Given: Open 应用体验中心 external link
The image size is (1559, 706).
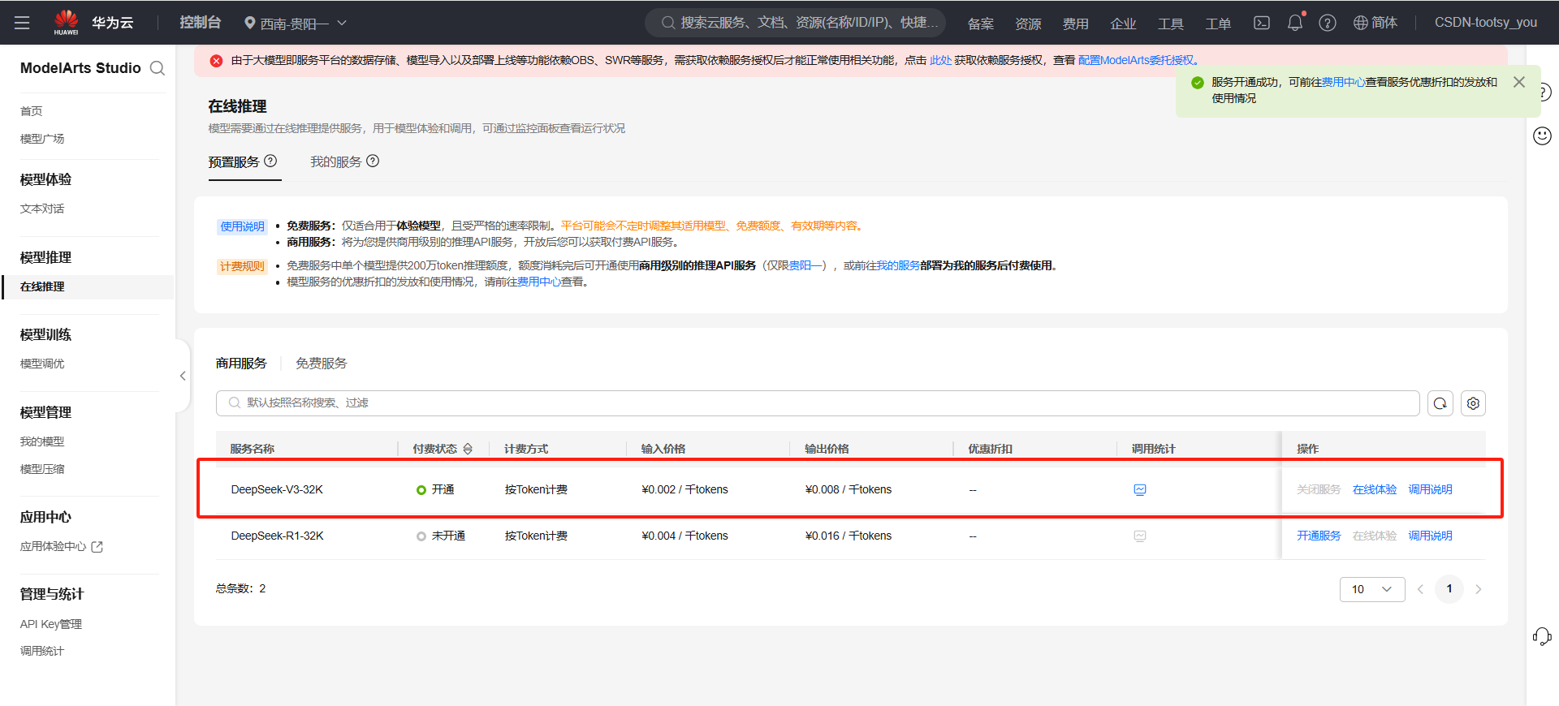Looking at the screenshot, I should tap(62, 546).
